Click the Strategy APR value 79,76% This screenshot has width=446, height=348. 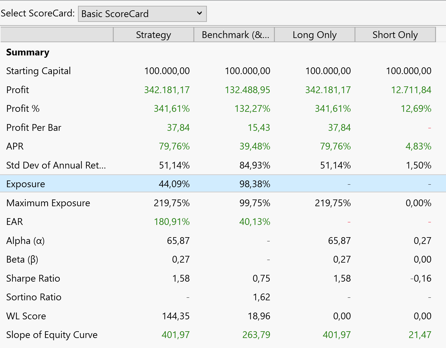coord(174,146)
